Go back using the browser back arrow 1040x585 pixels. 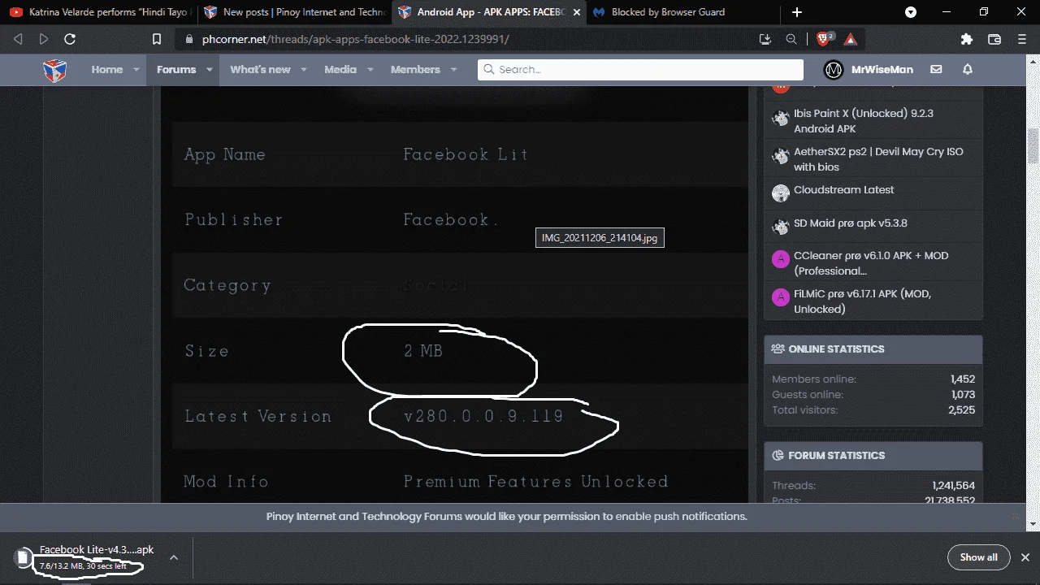(18, 39)
